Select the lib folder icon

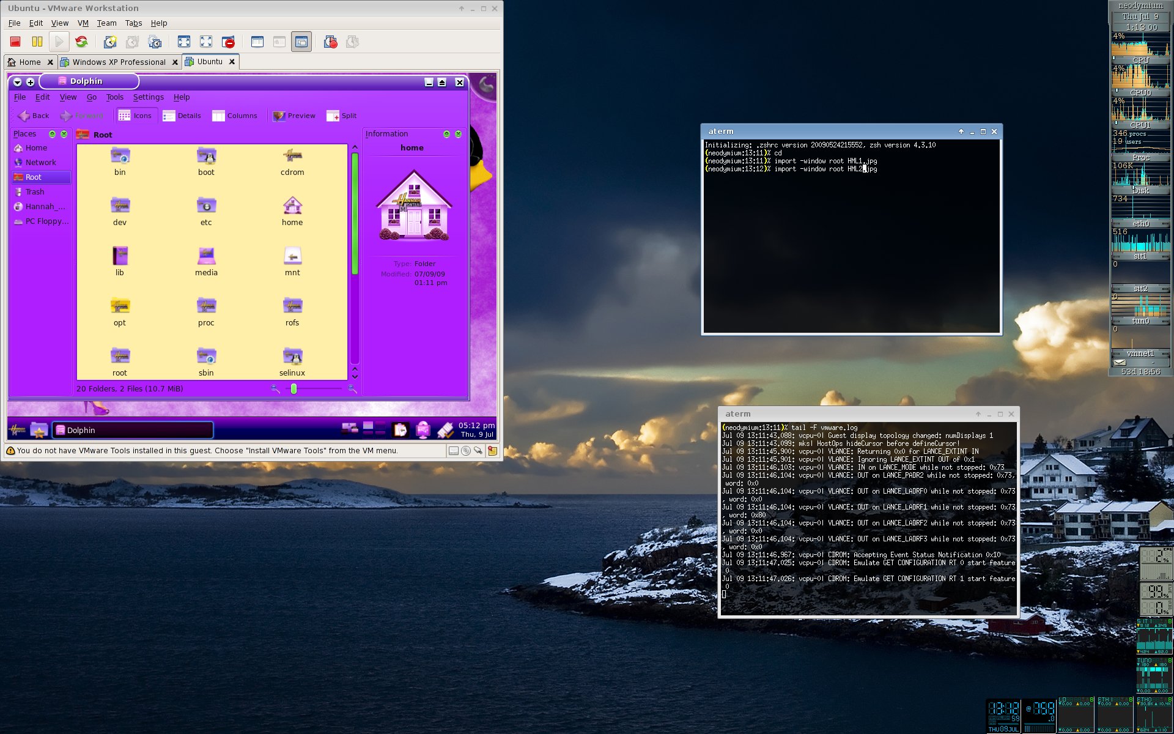pyautogui.click(x=120, y=256)
